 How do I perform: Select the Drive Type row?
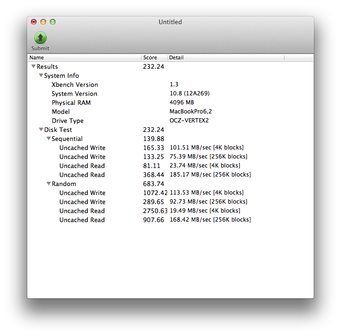click(170, 121)
